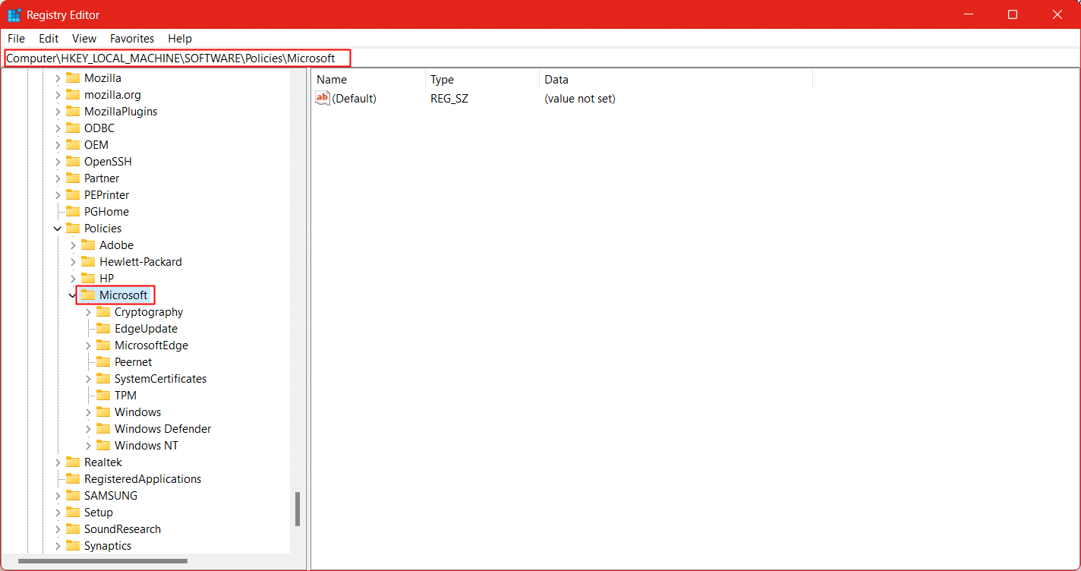Click the HP folder icon
The width and height of the screenshot is (1081, 571).
pyautogui.click(x=88, y=279)
